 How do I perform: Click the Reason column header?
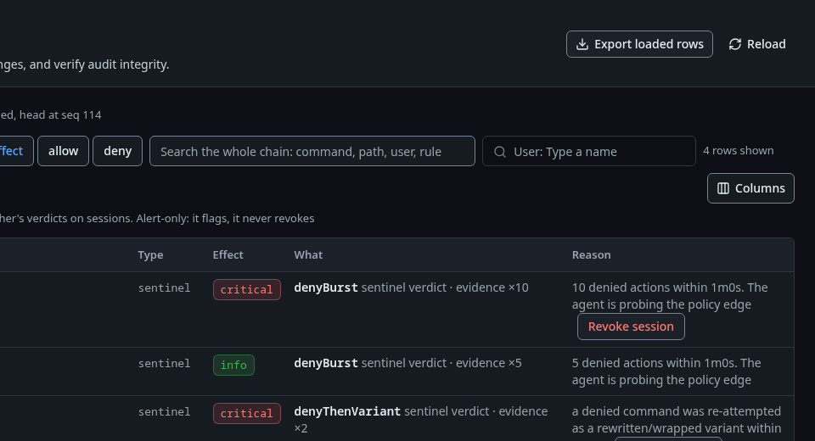pos(592,255)
